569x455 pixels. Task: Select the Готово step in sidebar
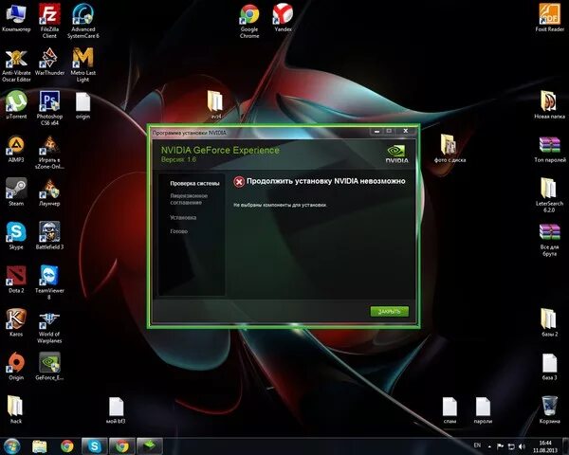click(x=179, y=231)
